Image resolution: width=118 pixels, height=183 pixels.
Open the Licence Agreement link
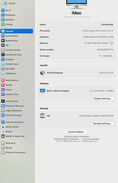[x=91, y=139]
